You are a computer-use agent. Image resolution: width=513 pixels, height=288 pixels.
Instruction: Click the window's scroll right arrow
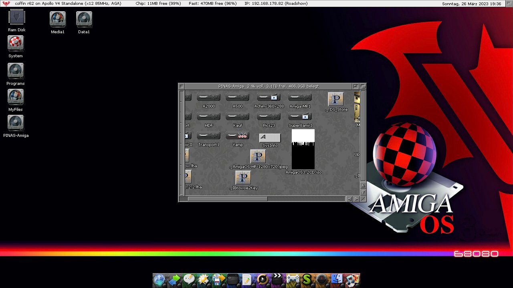point(356,199)
